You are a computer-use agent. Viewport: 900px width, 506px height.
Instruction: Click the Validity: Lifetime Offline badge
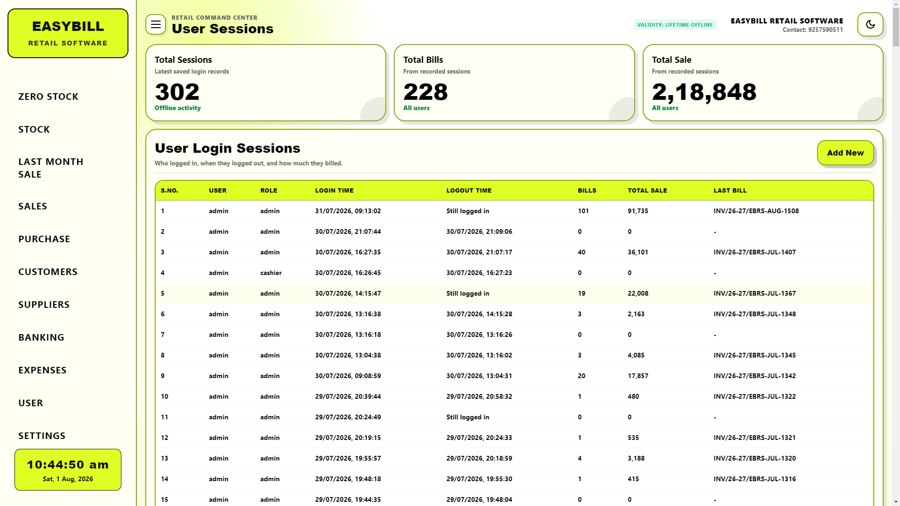coord(675,25)
